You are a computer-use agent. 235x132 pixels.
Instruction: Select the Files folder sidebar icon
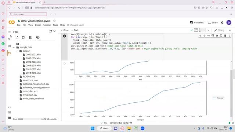pos(9,53)
